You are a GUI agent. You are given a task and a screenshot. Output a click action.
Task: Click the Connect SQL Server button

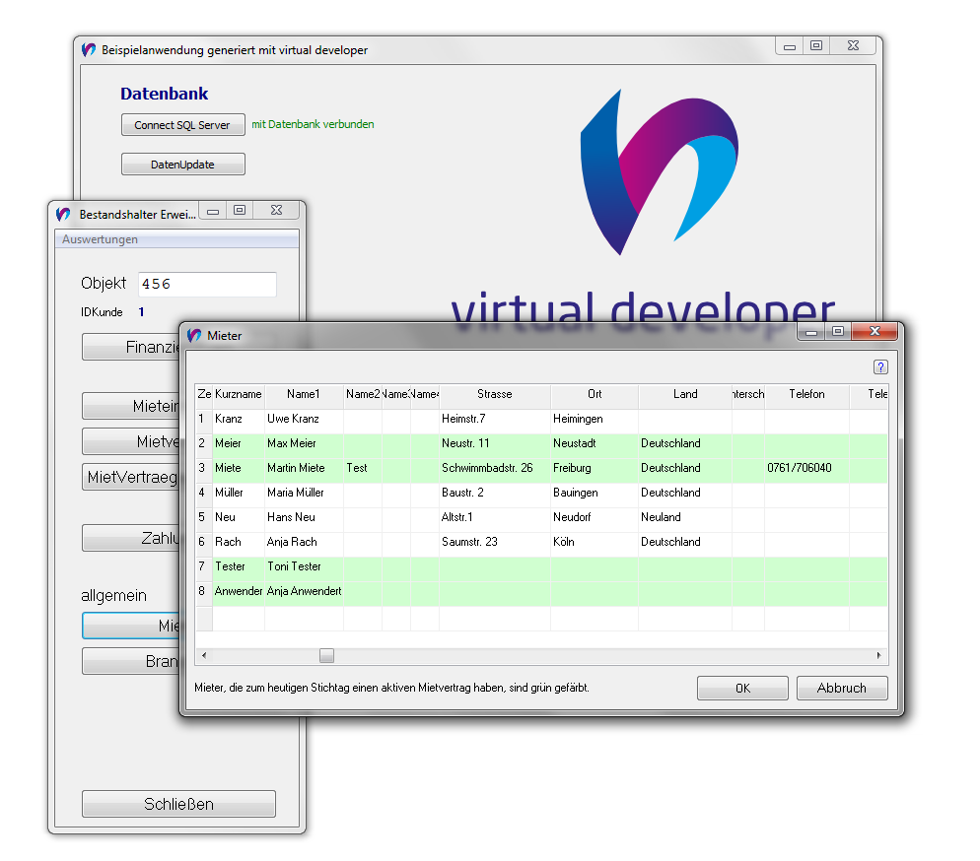182,125
